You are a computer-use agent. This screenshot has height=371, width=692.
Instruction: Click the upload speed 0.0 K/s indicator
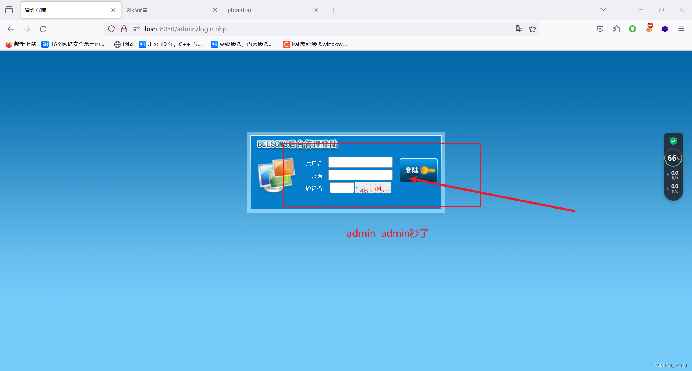(673, 175)
